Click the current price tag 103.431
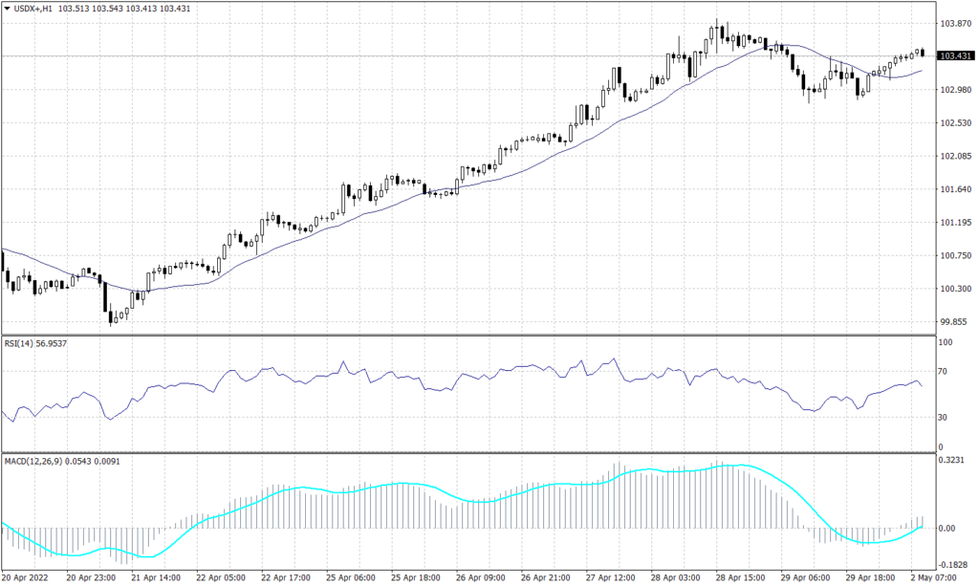The height and width of the screenshot is (586, 979). coord(956,55)
